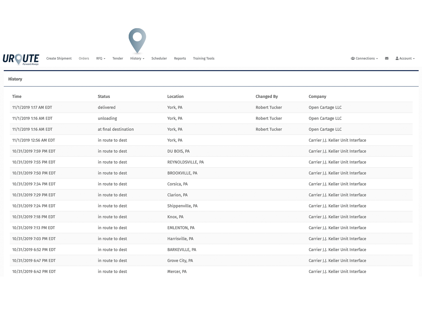
Task: Expand the Account dropdown
Action: [x=405, y=58]
